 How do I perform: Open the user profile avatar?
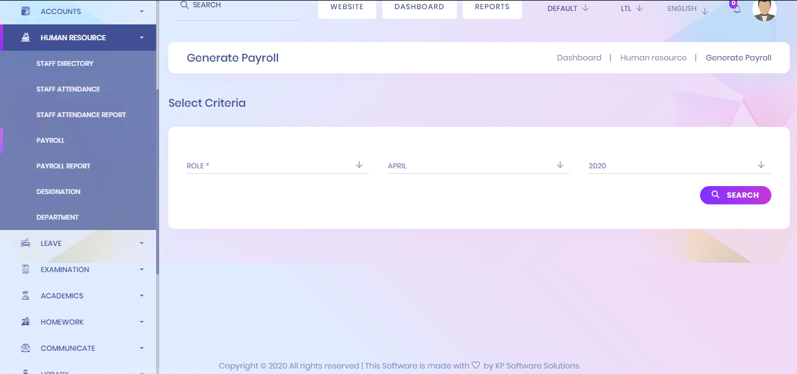tap(765, 9)
